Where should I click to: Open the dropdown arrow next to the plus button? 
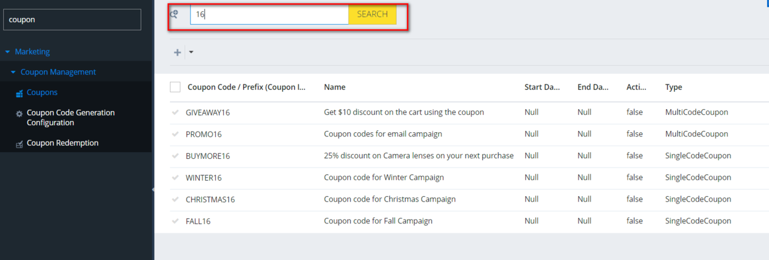coord(191,53)
